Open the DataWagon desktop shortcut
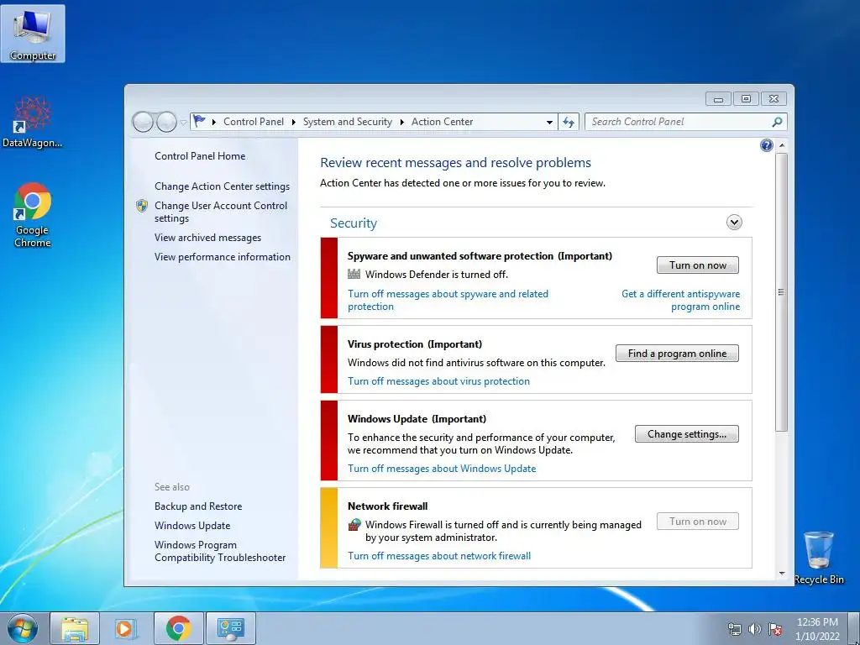This screenshot has width=860, height=645. tap(33, 122)
